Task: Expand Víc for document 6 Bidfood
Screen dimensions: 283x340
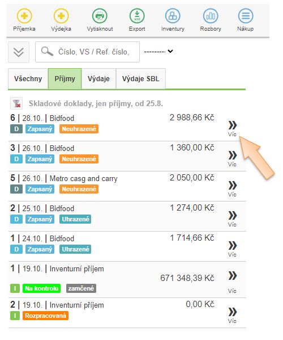Action: (233, 128)
